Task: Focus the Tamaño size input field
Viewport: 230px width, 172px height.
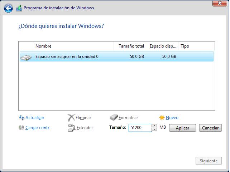Action: 140,128
